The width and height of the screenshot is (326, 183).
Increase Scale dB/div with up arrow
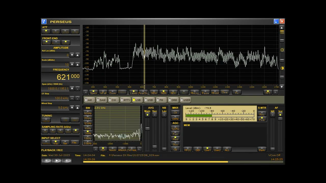[x=77, y=65]
